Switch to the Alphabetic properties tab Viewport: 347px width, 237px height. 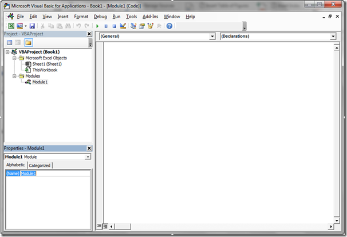15,165
